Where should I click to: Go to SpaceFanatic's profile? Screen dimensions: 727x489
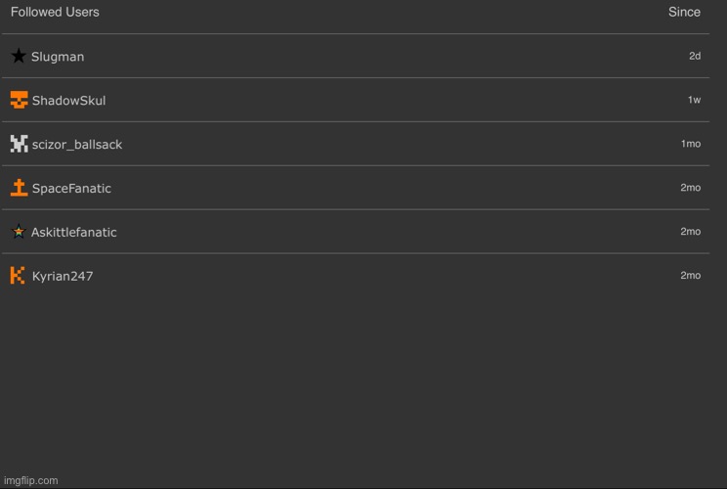71,189
